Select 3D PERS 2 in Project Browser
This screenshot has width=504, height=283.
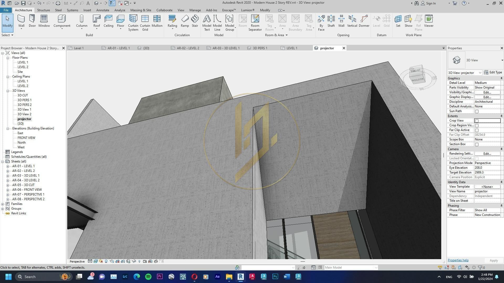[x=24, y=105]
